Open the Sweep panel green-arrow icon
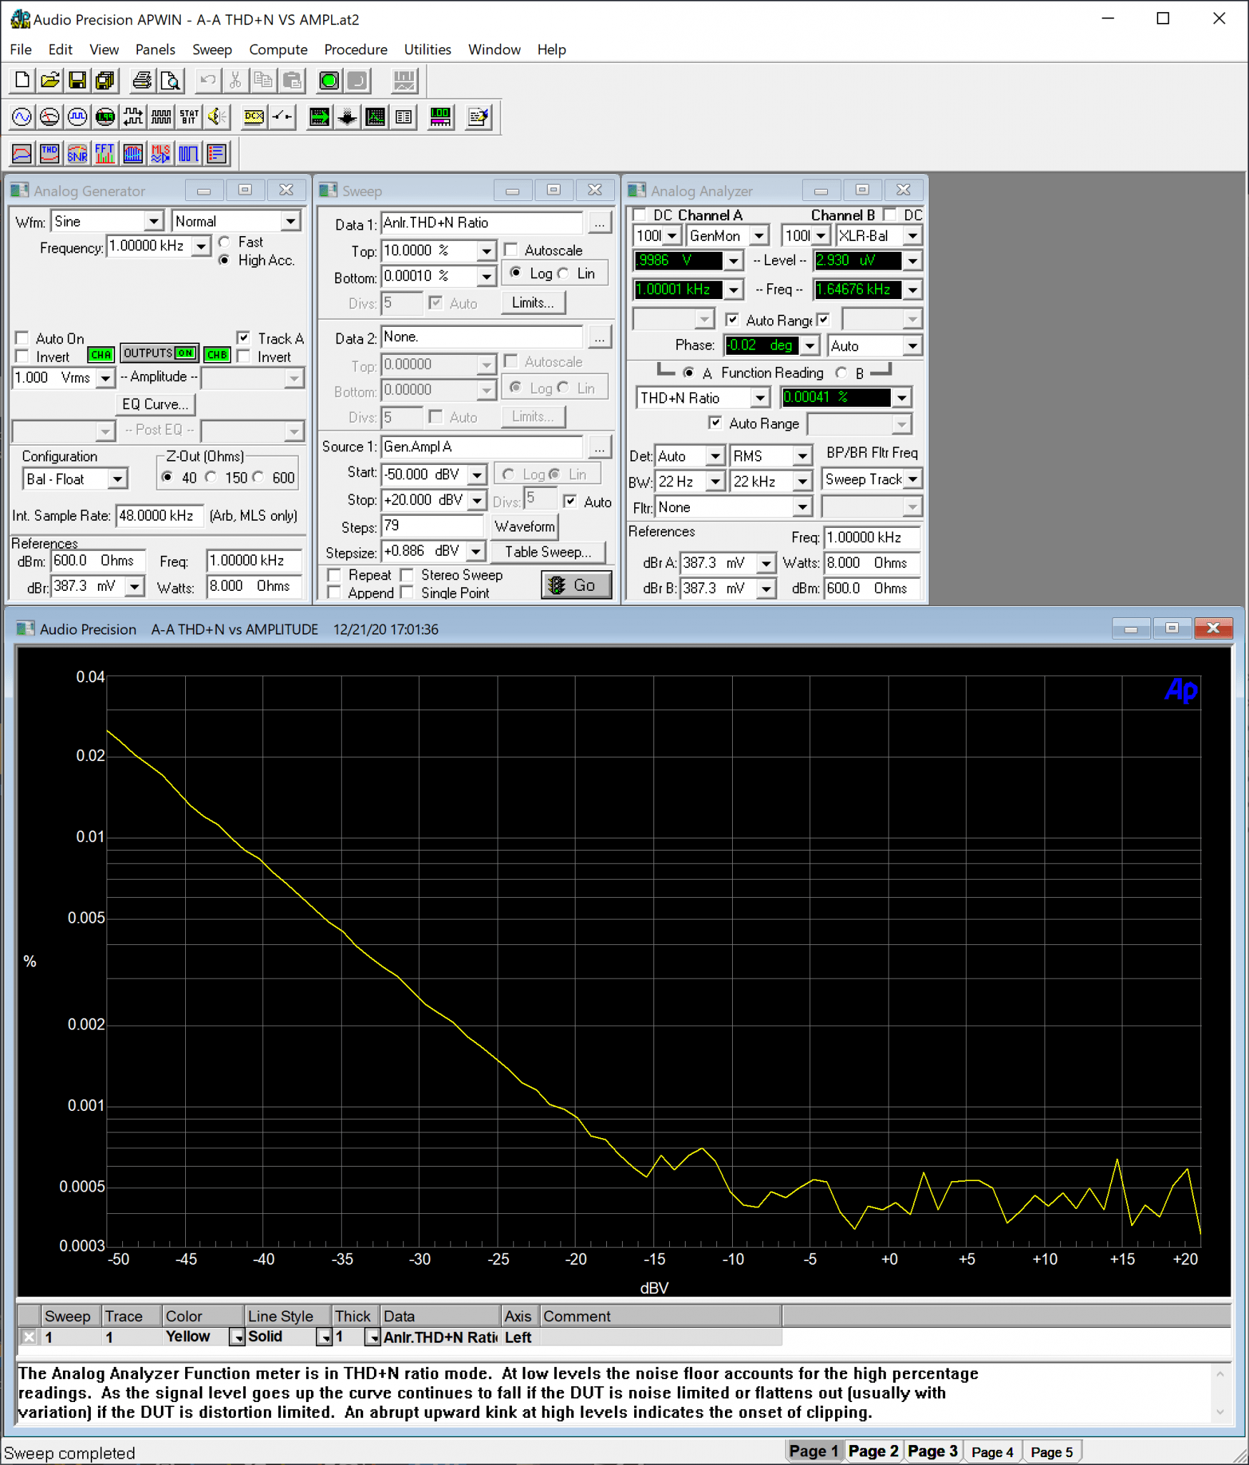1249x1465 pixels. (319, 117)
